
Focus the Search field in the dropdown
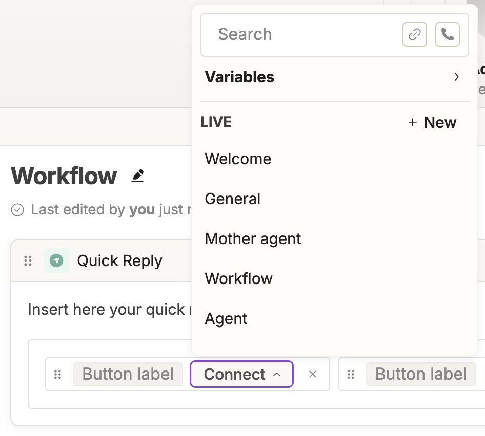point(302,35)
